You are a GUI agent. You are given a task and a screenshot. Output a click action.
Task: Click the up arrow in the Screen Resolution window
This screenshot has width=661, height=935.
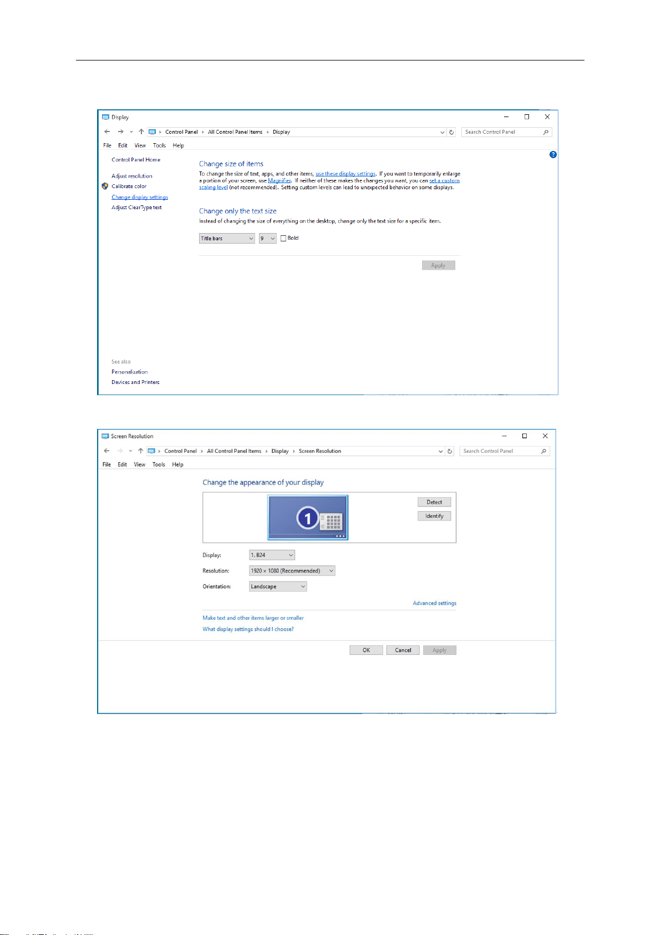click(140, 451)
